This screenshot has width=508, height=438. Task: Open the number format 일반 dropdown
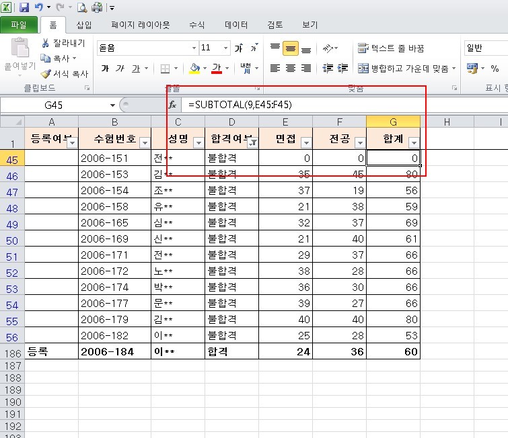pos(486,48)
